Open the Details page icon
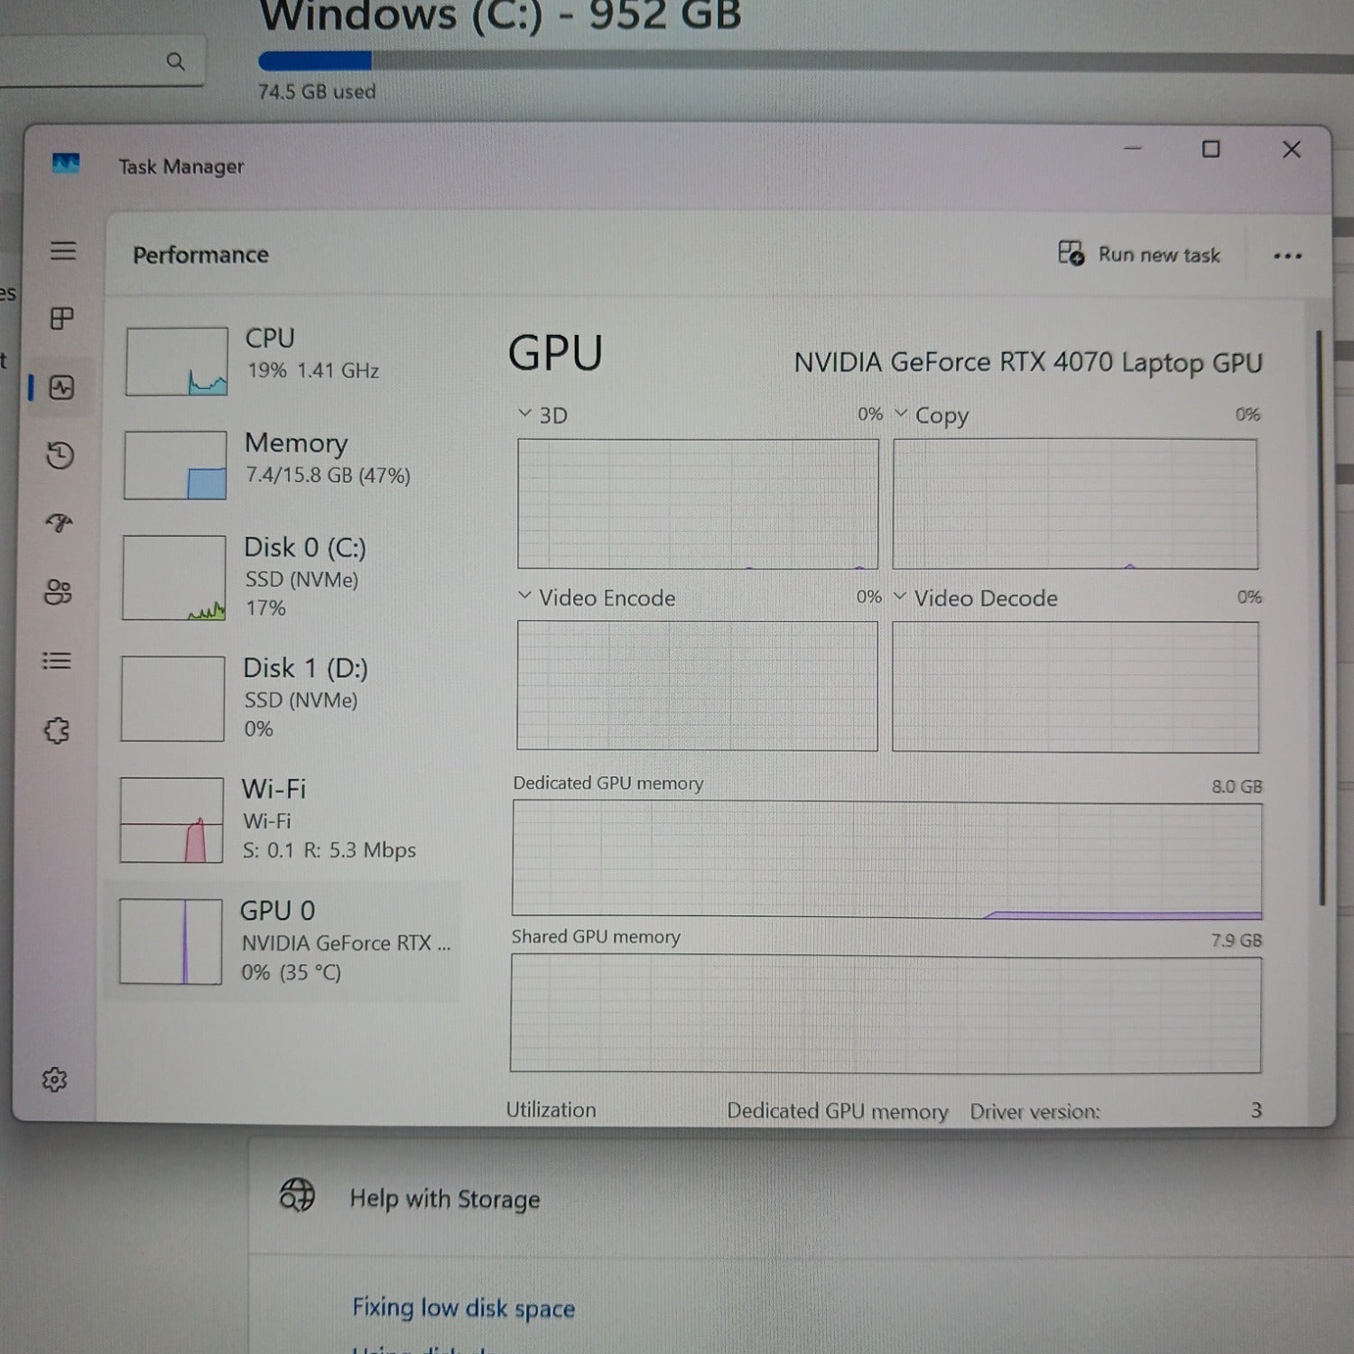This screenshot has width=1354, height=1354. (x=57, y=661)
